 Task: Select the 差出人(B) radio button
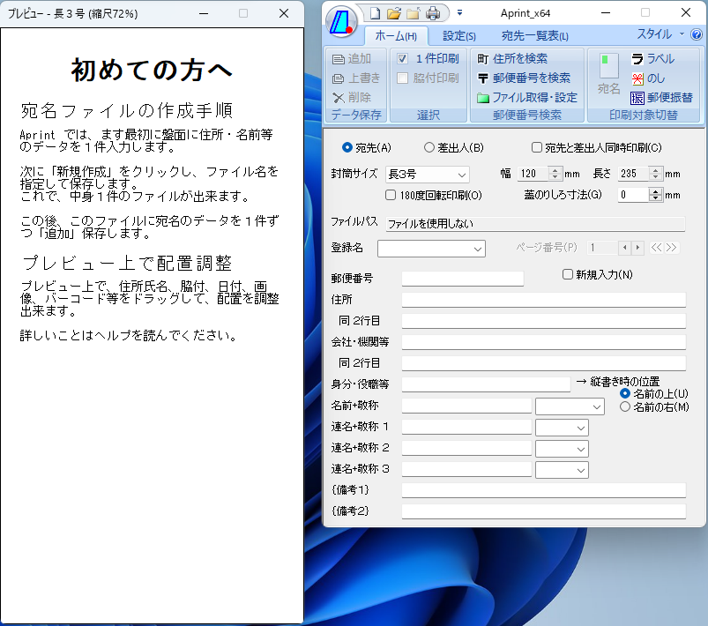point(429,147)
